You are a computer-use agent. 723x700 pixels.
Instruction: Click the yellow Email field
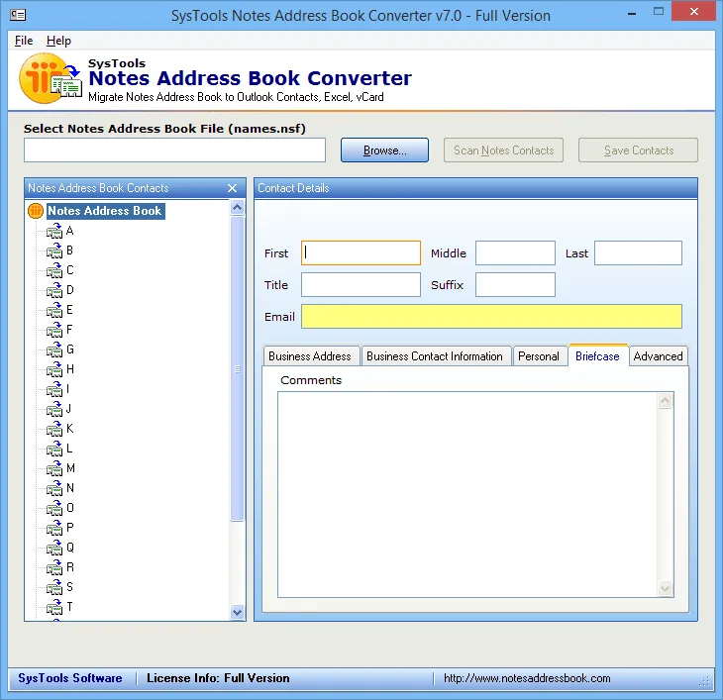click(491, 317)
